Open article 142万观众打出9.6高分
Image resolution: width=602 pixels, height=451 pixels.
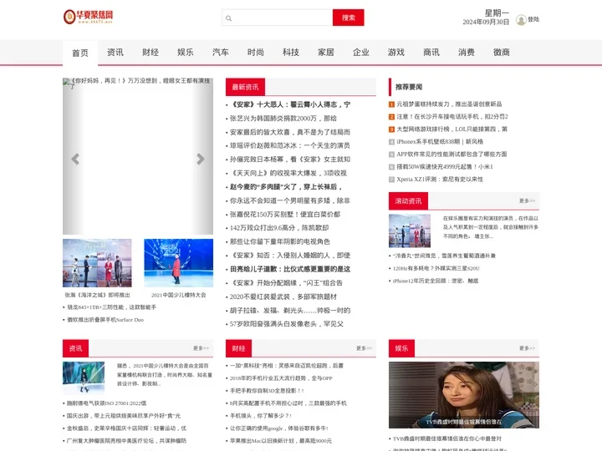point(279,228)
